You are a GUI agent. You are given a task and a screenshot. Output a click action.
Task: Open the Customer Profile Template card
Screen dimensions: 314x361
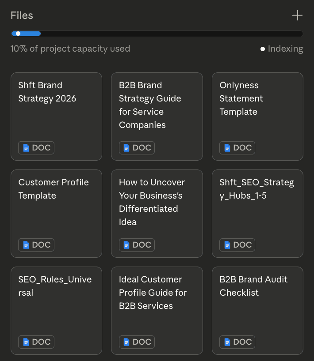point(53,189)
